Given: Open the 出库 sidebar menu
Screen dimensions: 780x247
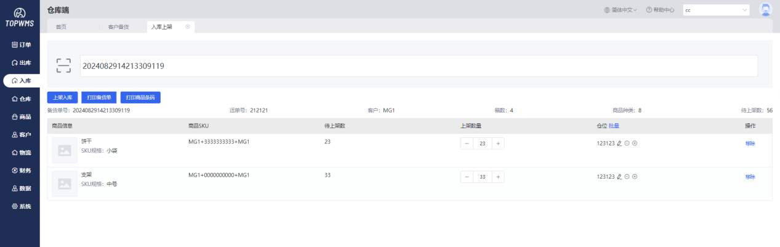Looking at the screenshot, I should [21, 63].
